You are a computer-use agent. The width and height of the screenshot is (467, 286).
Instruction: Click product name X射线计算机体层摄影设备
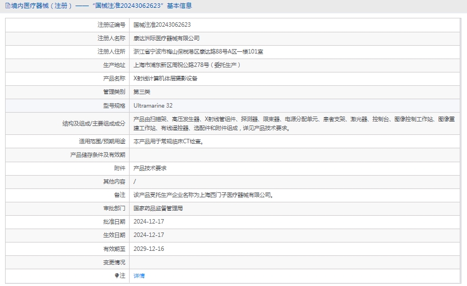pos(165,79)
